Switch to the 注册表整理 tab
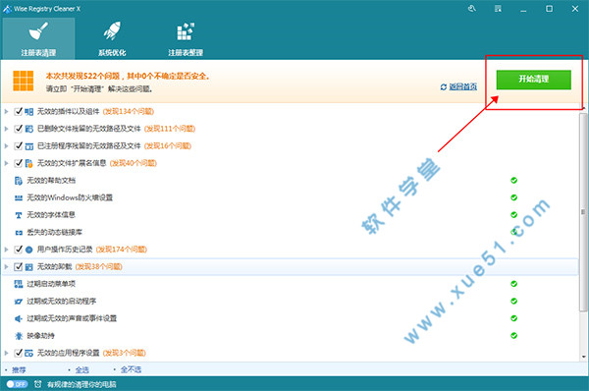The image size is (589, 391). pos(186,38)
